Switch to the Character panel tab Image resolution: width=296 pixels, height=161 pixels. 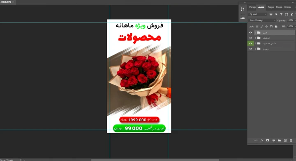click(287, 7)
